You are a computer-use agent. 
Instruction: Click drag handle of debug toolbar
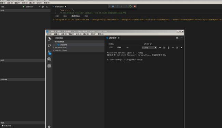[x=110, y=6]
